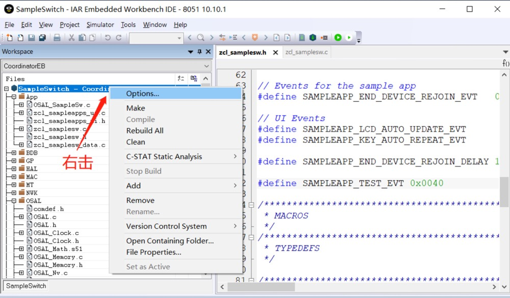Open Version Control System submenu
The width and height of the screenshot is (510, 298).
click(x=175, y=226)
